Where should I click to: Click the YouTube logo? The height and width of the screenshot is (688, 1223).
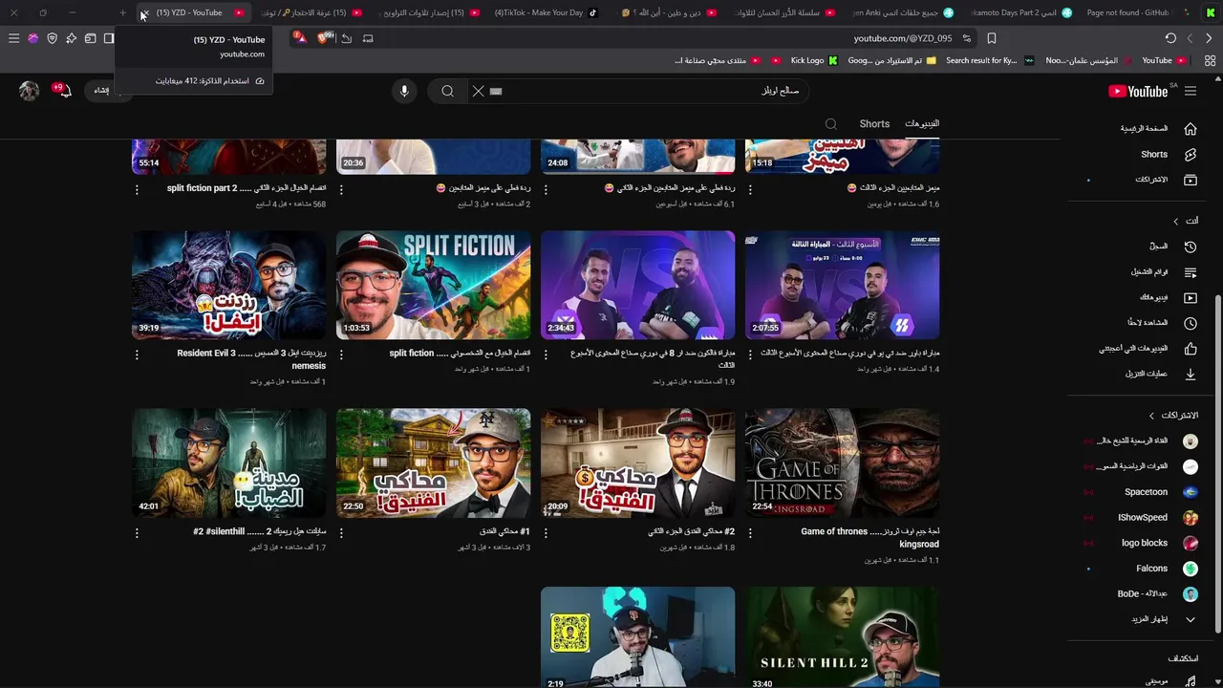pyautogui.click(x=1138, y=91)
